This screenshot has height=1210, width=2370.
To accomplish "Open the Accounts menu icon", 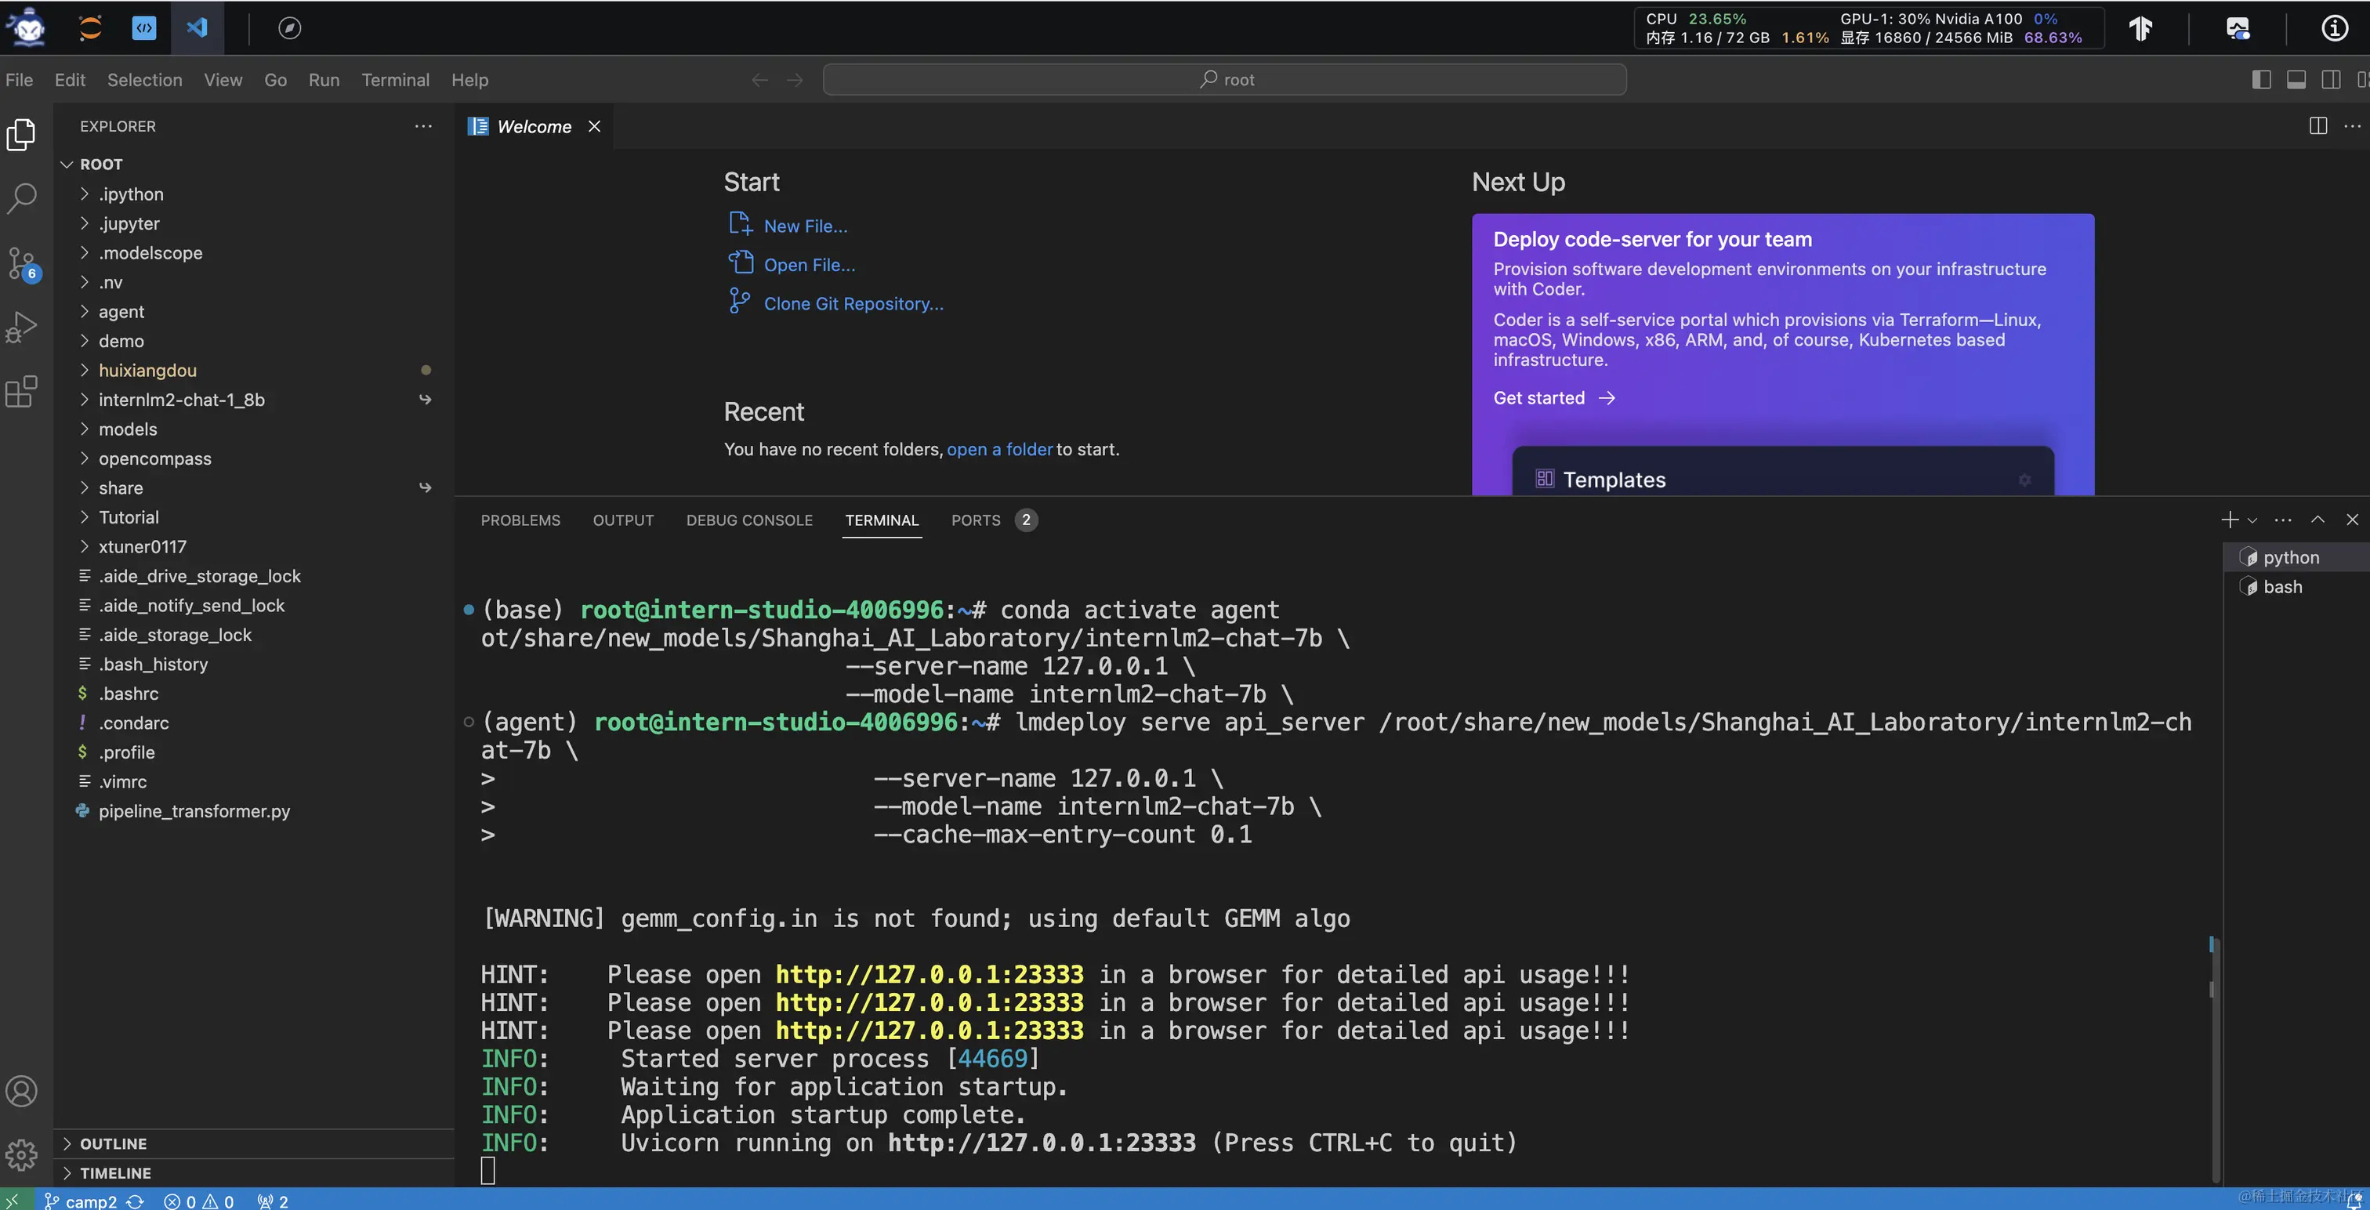I will click(x=21, y=1092).
